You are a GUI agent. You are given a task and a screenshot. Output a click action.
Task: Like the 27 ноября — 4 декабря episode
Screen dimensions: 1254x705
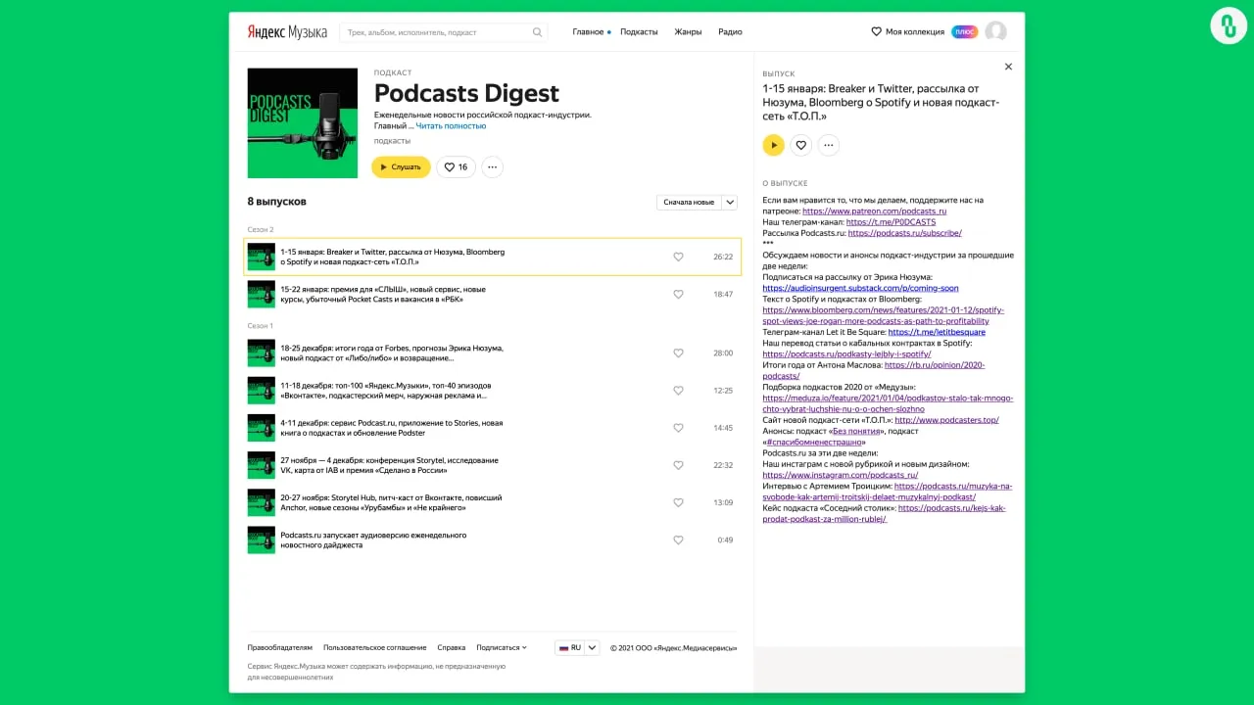(x=678, y=465)
